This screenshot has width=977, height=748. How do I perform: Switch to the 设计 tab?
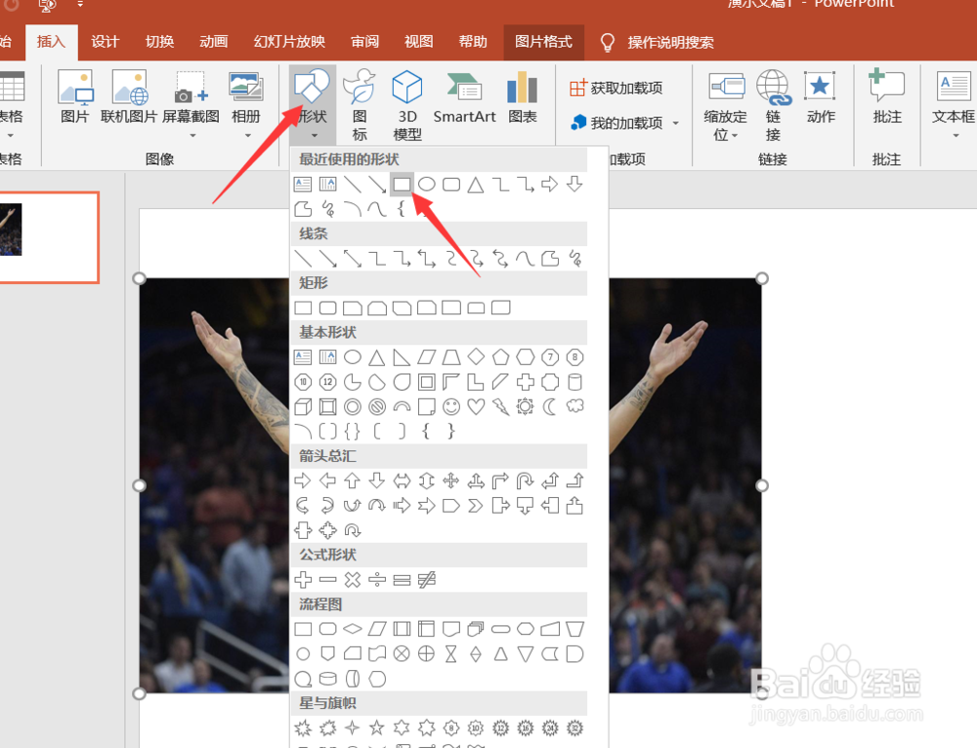pyautogui.click(x=105, y=42)
